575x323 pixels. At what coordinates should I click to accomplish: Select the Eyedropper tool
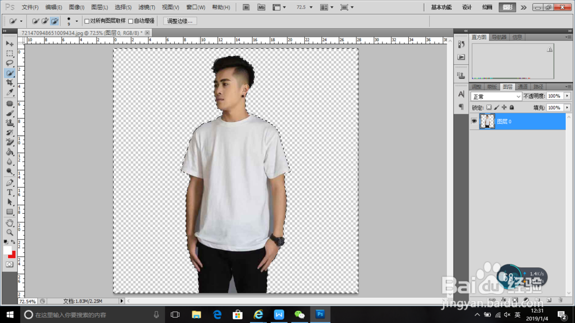(x=10, y=93)
